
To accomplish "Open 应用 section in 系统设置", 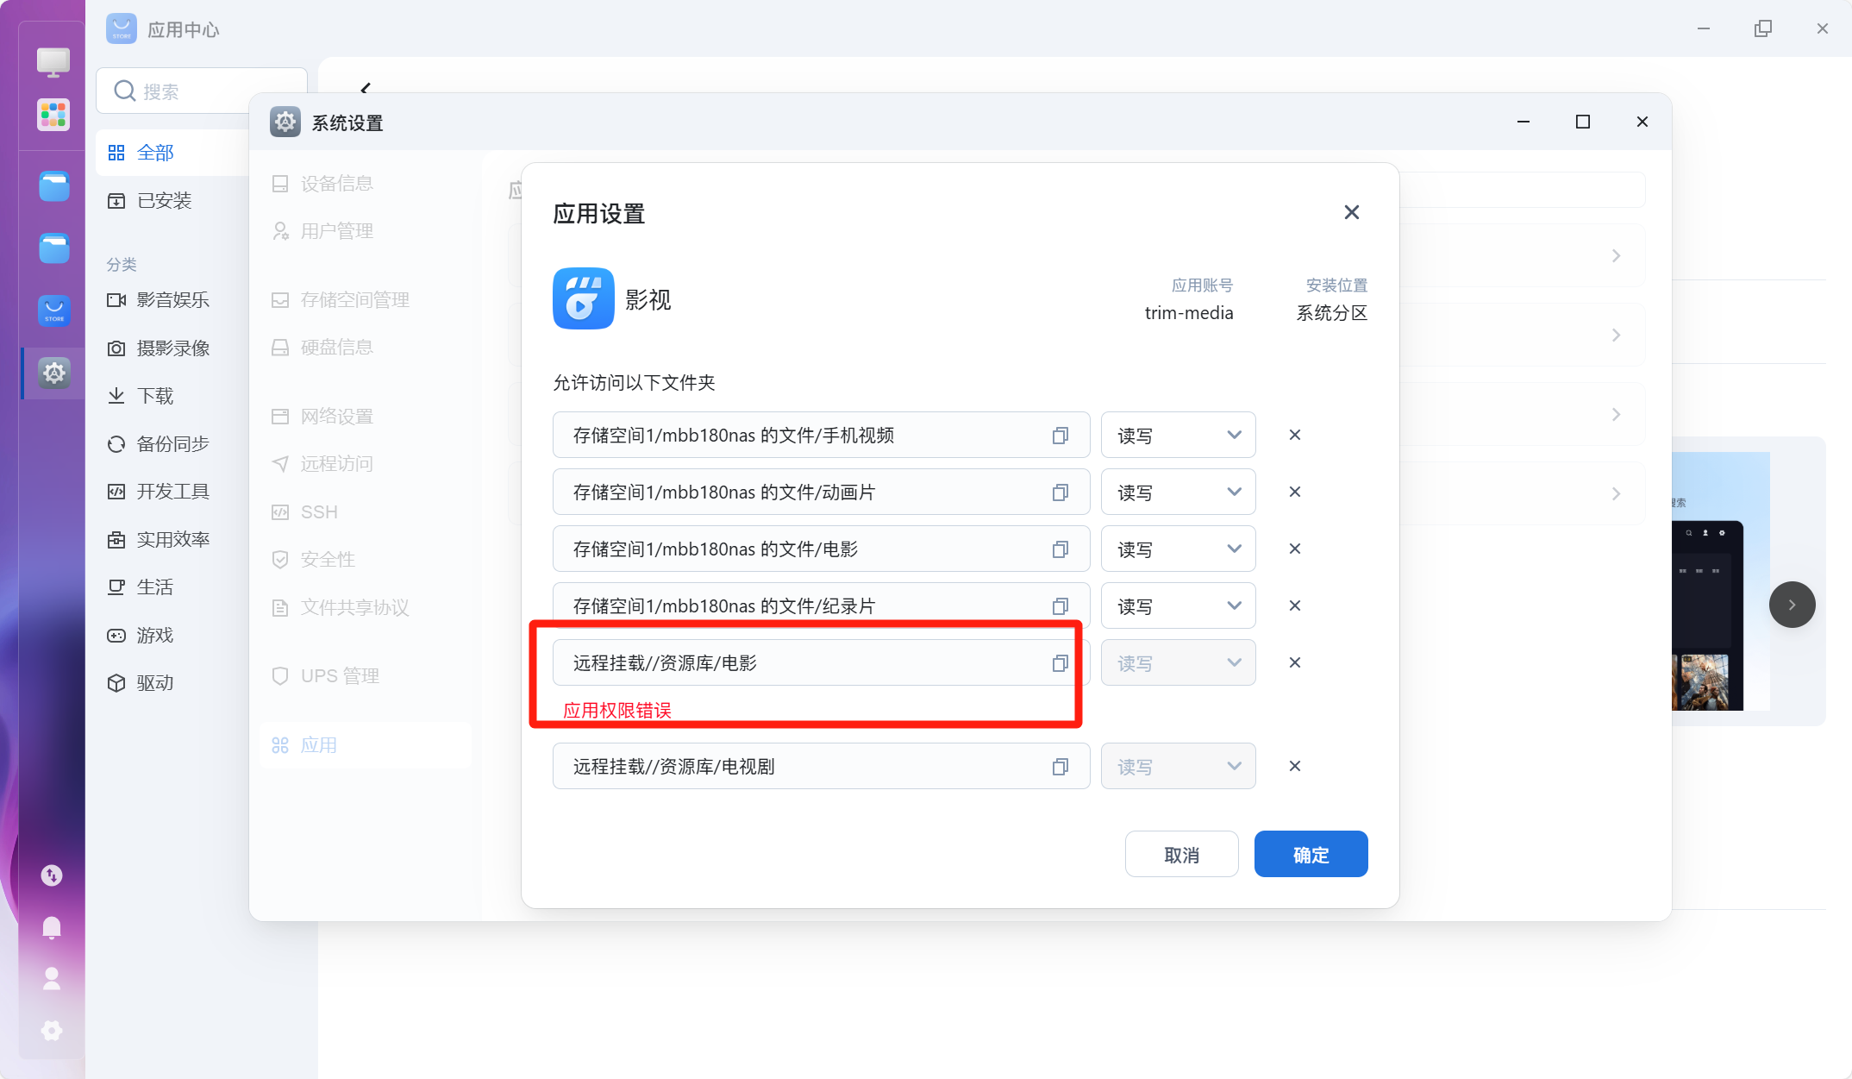I will [366, 745].
